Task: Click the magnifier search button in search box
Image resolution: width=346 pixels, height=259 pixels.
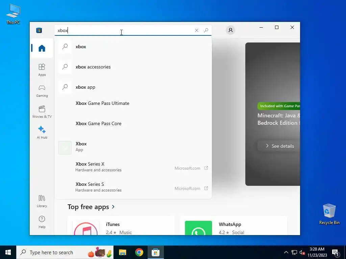Action: click(206, 30)
